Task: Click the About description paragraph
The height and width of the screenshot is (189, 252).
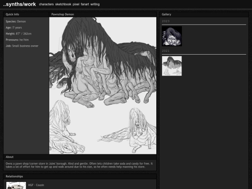Action: [79, 165]
